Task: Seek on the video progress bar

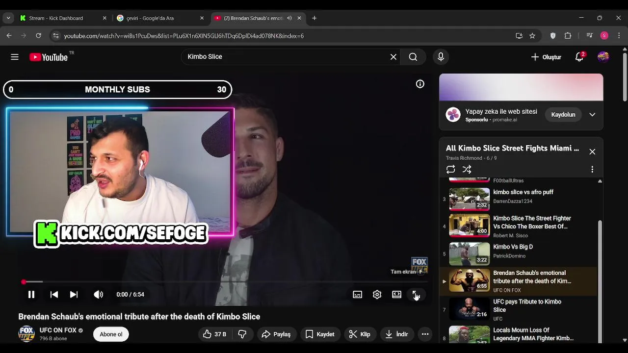Action: [x=226, y=282]
